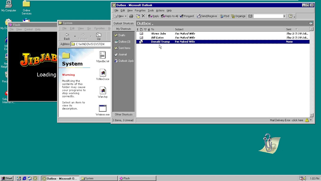Open the Outlook Help menu
The image size is (321, 181).
pos(169,11)
